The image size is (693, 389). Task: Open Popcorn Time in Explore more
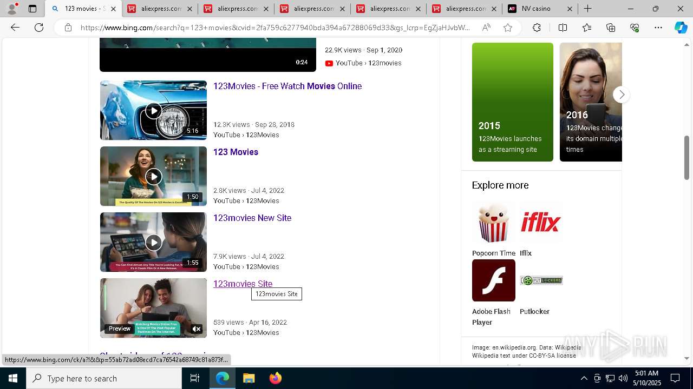click(x=494, y=229)
